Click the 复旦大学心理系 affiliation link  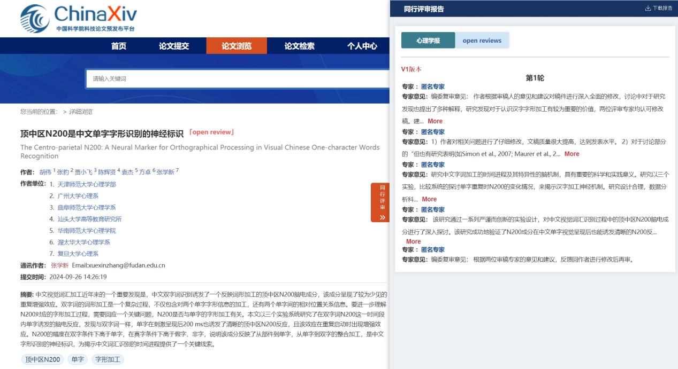coord(78,254)
